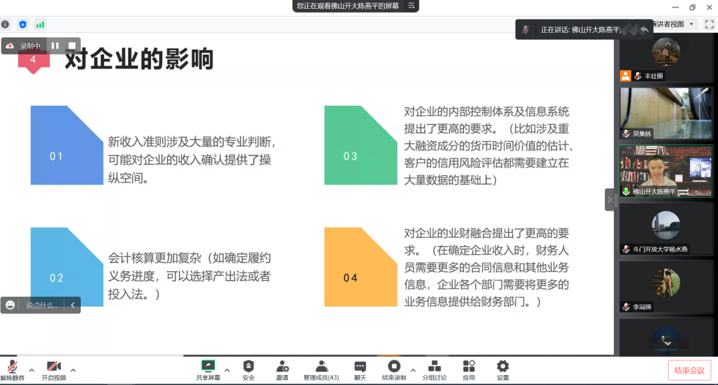Click the red 结束会议 button
This screenshot has height=385, width=718.
(689, 370)
